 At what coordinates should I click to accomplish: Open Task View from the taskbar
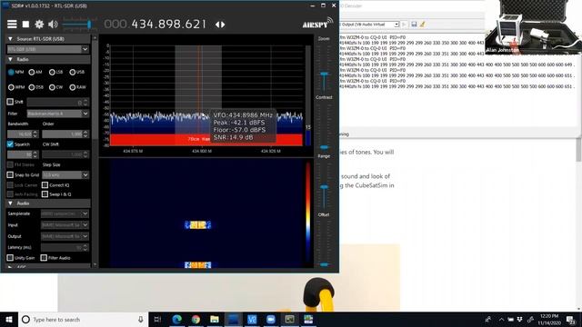click(157, 320)
